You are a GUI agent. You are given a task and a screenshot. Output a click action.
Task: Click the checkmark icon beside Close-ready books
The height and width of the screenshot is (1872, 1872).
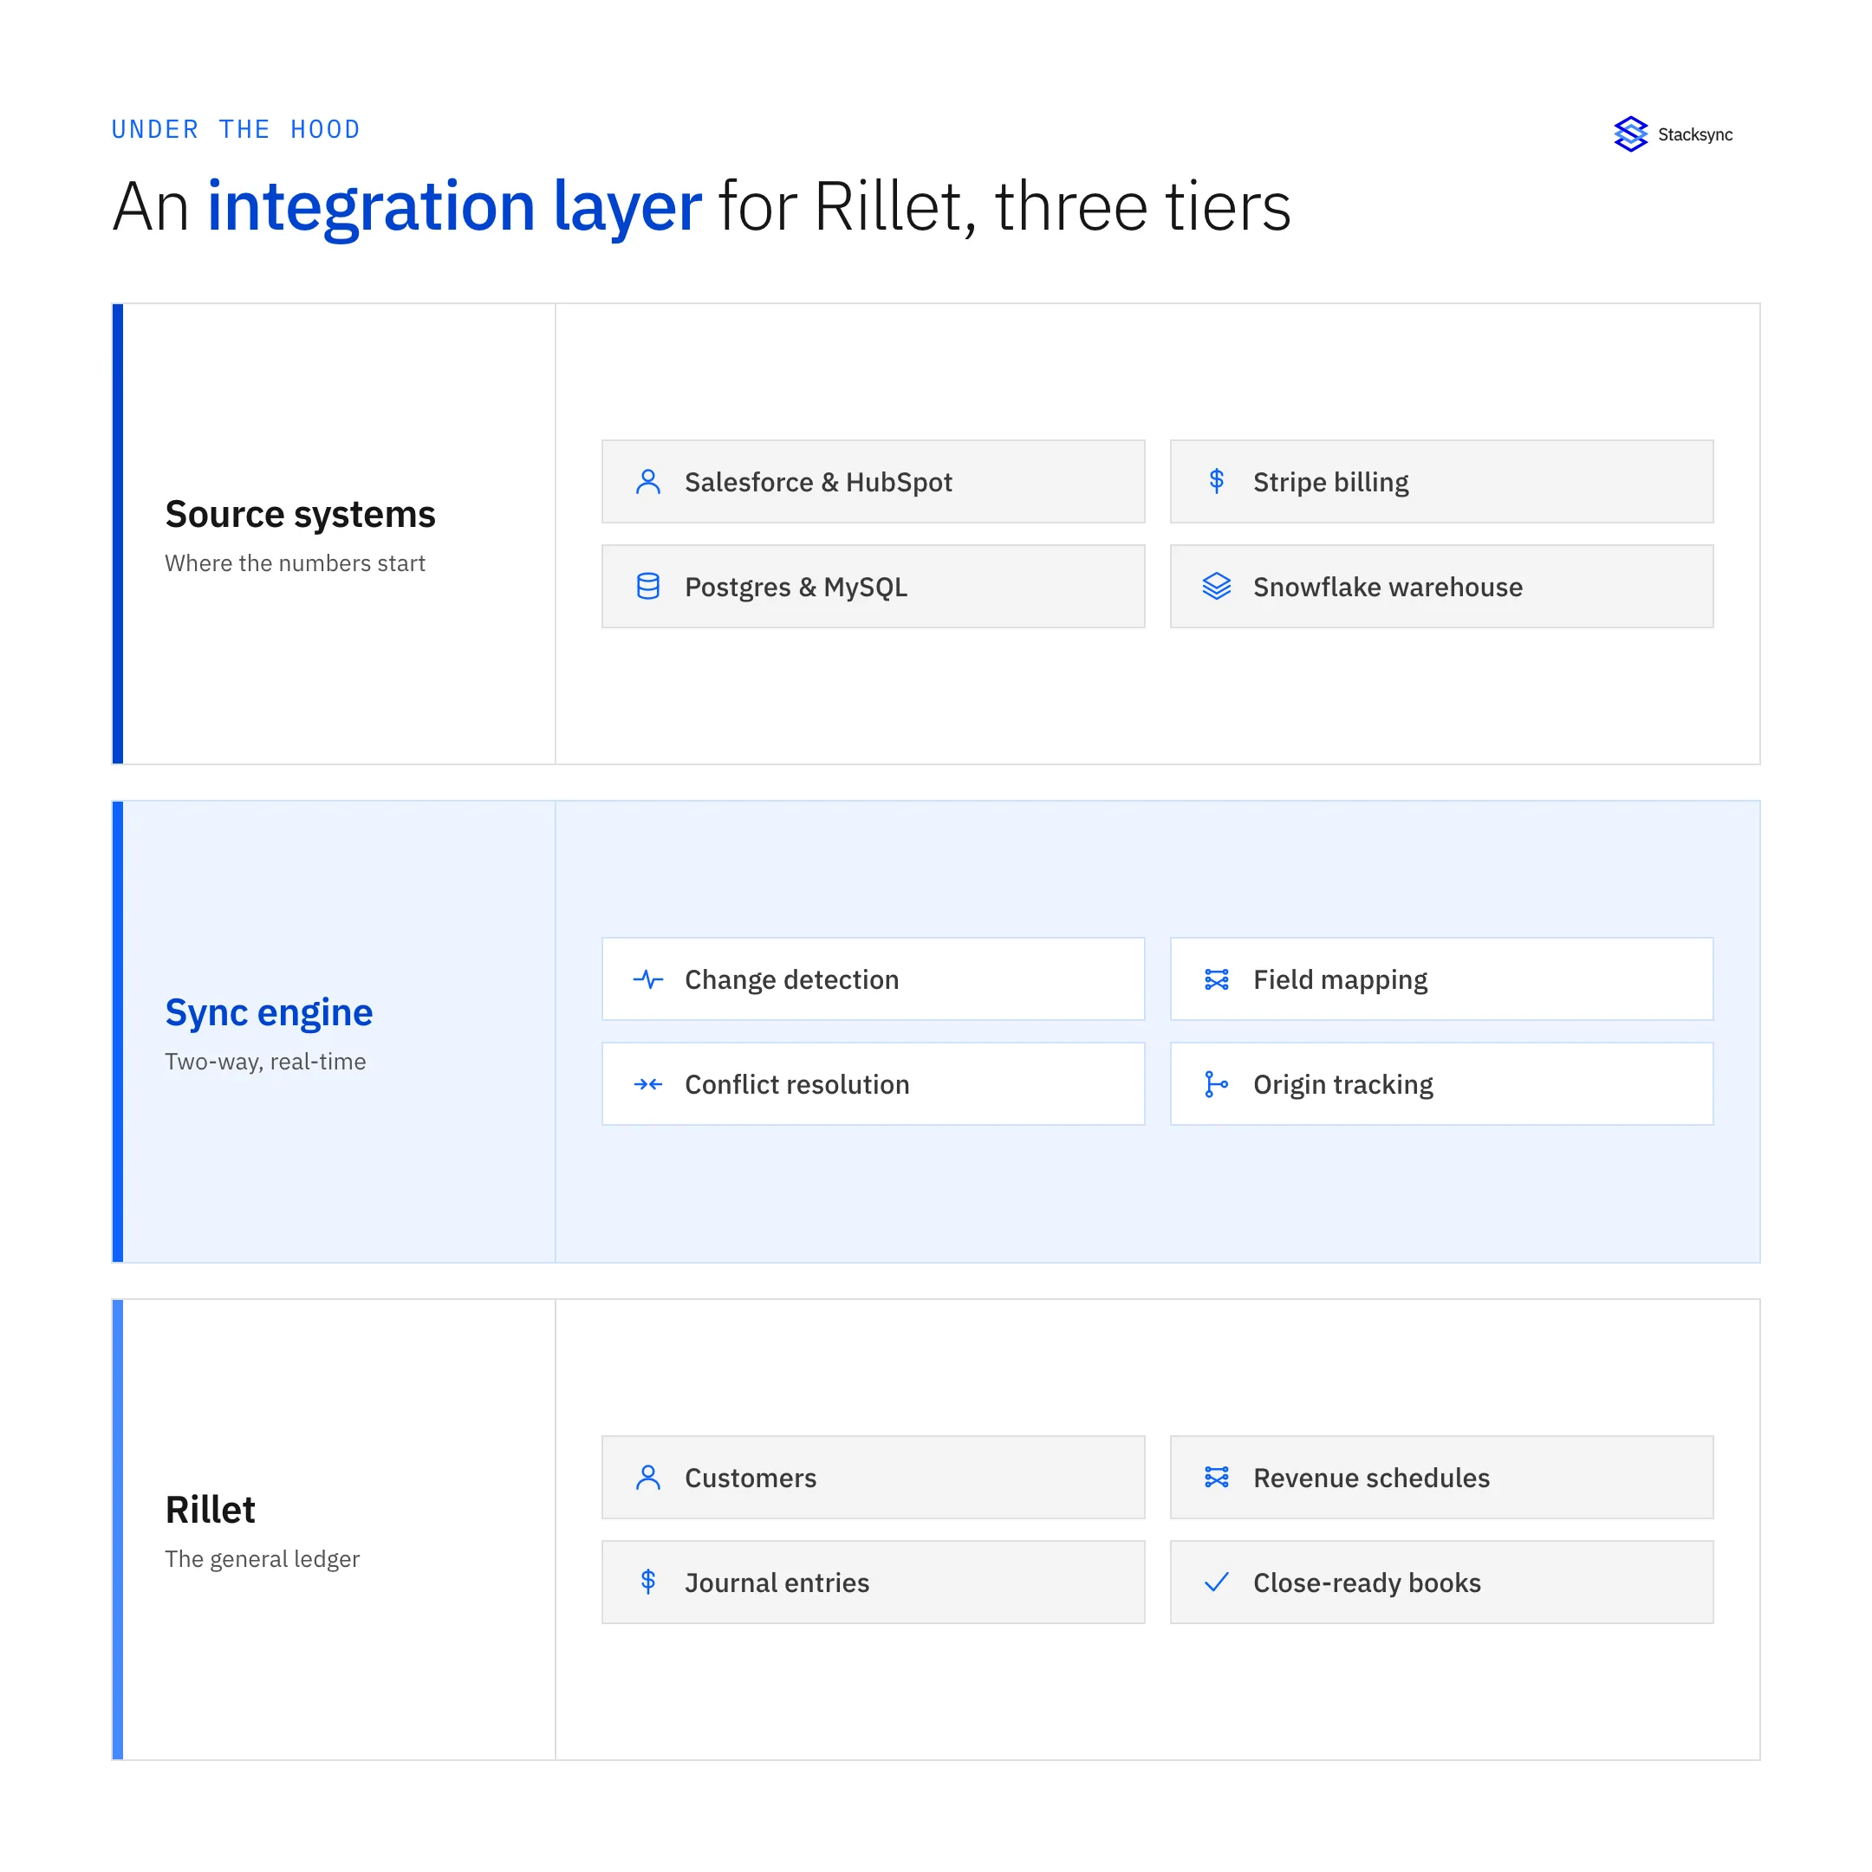click(x=1217, y=1583)
